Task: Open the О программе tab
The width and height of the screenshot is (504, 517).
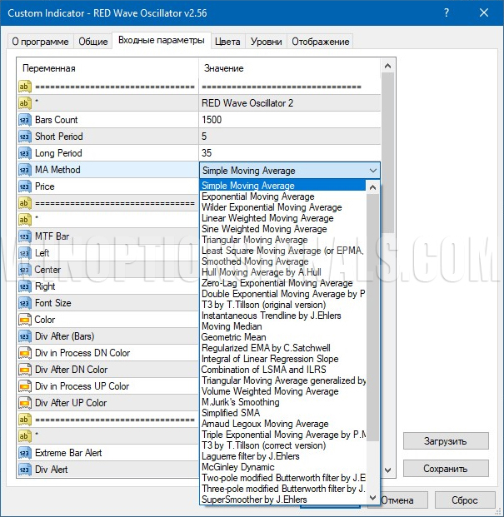Action: click(41, 42)
